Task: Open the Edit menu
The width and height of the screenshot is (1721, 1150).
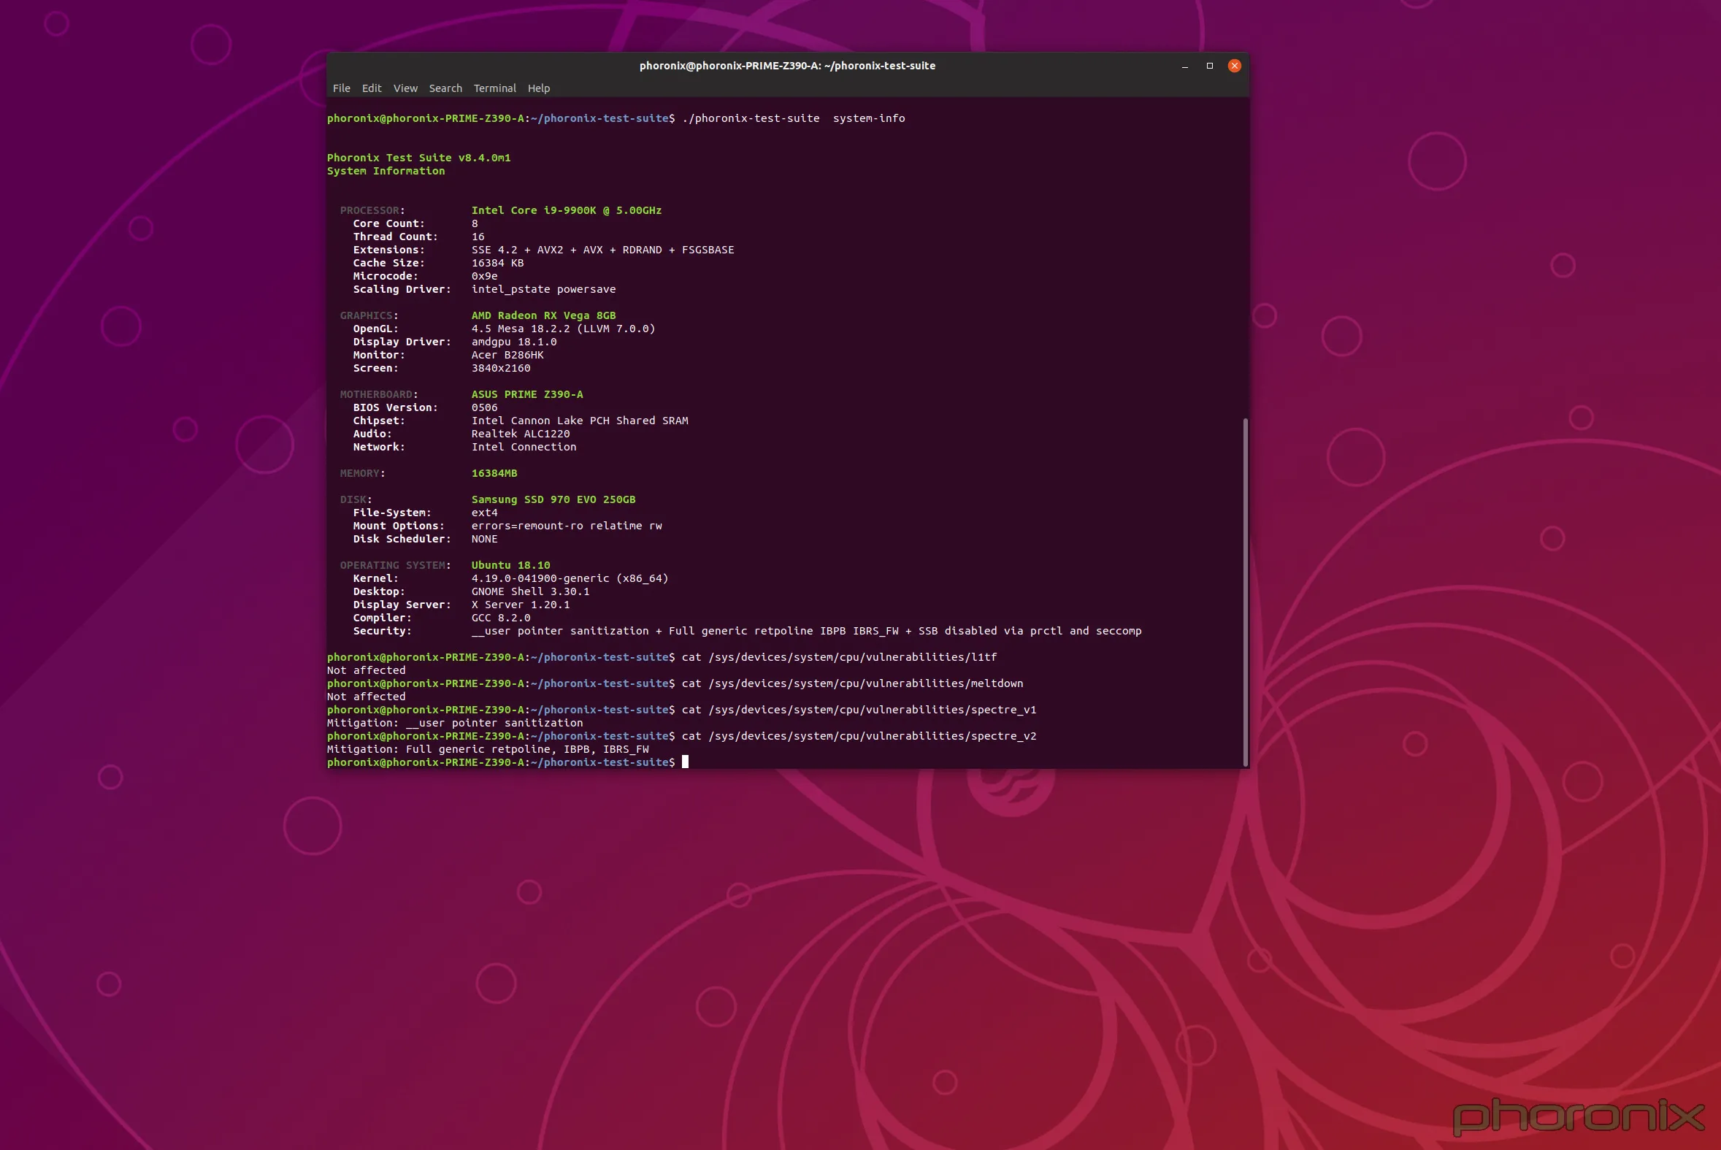Action: [371, 88]
